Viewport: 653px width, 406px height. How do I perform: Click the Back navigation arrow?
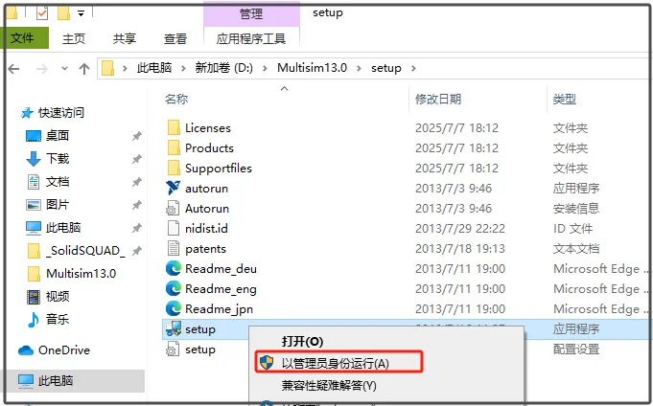click(x=13, y=69)
